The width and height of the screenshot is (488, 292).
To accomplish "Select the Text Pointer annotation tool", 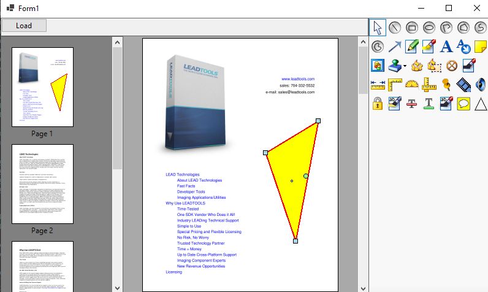I will point(463,47).
